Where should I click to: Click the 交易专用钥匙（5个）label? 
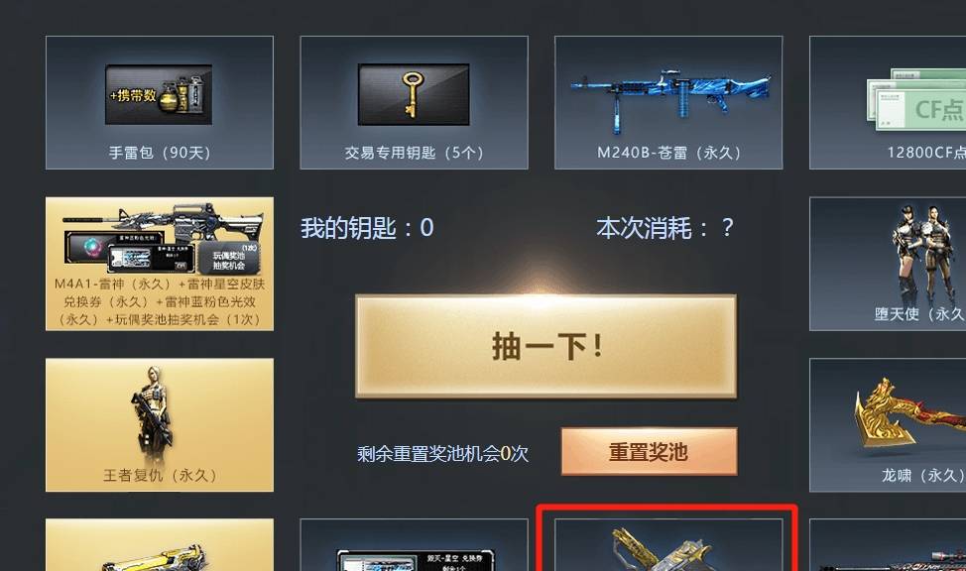(x=414, y=152)
